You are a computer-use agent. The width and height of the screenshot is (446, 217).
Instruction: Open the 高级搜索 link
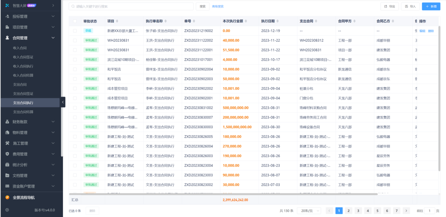[x=218, y=6]
